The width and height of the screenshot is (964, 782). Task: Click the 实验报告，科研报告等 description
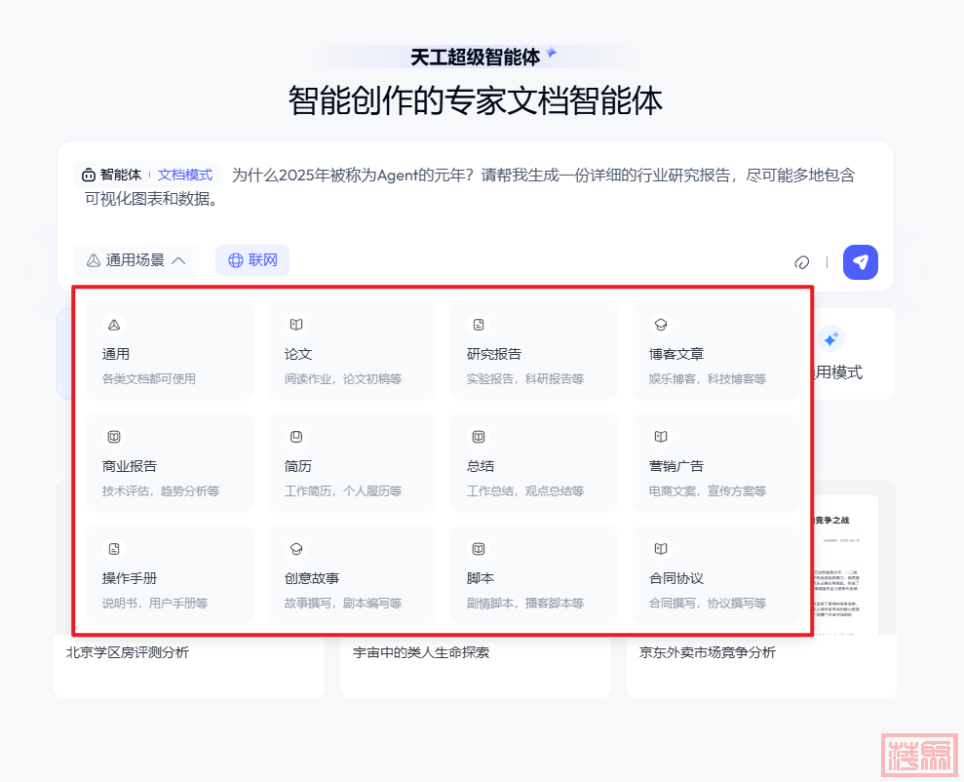point(525,379)
